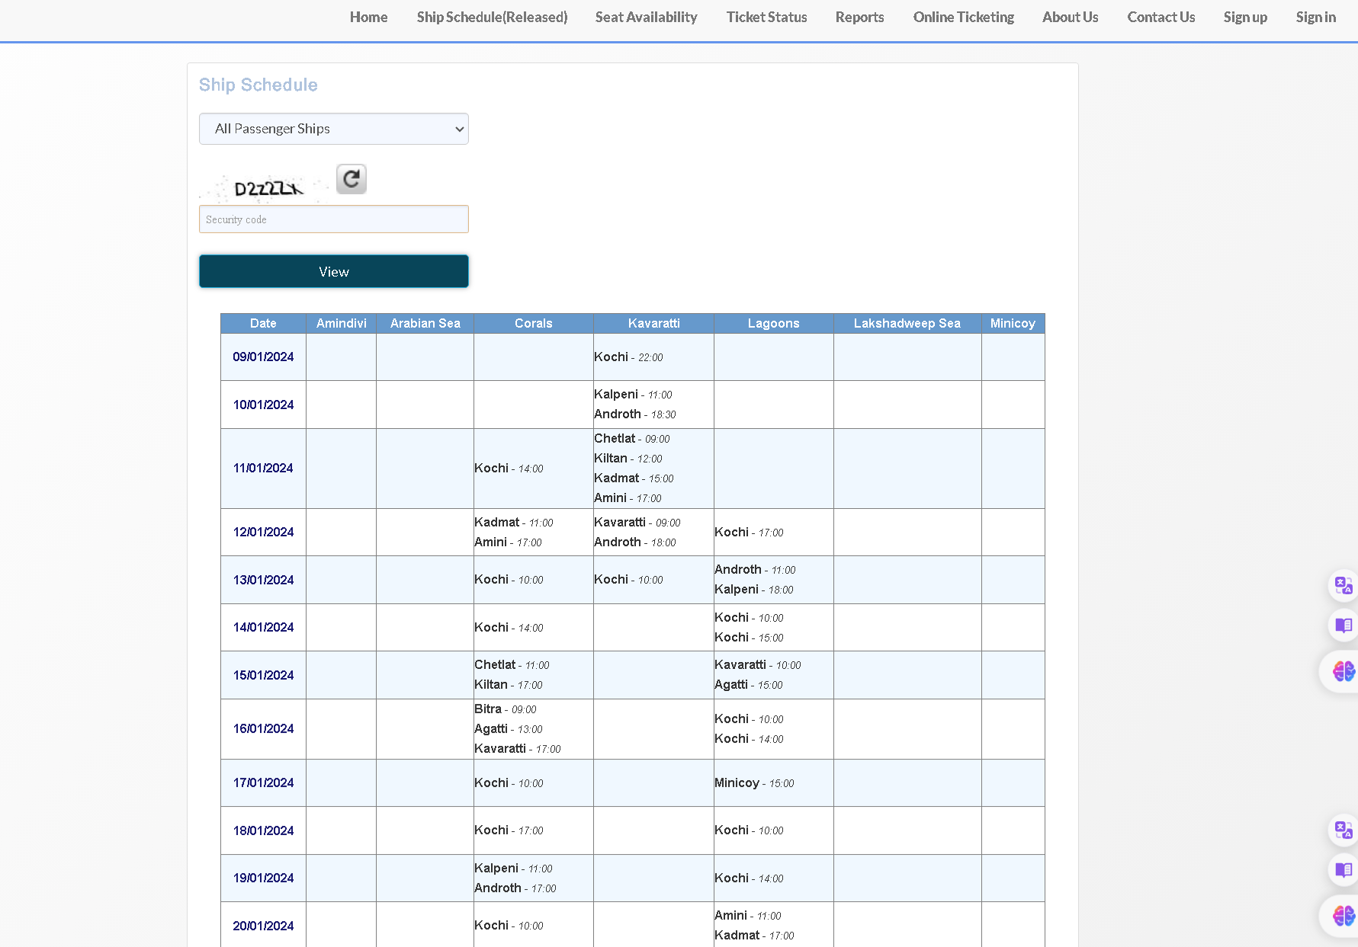Click Androth - 11:00 under Lagoons
The width and height of the screenshot is (1358, 947).
point(755,569)
